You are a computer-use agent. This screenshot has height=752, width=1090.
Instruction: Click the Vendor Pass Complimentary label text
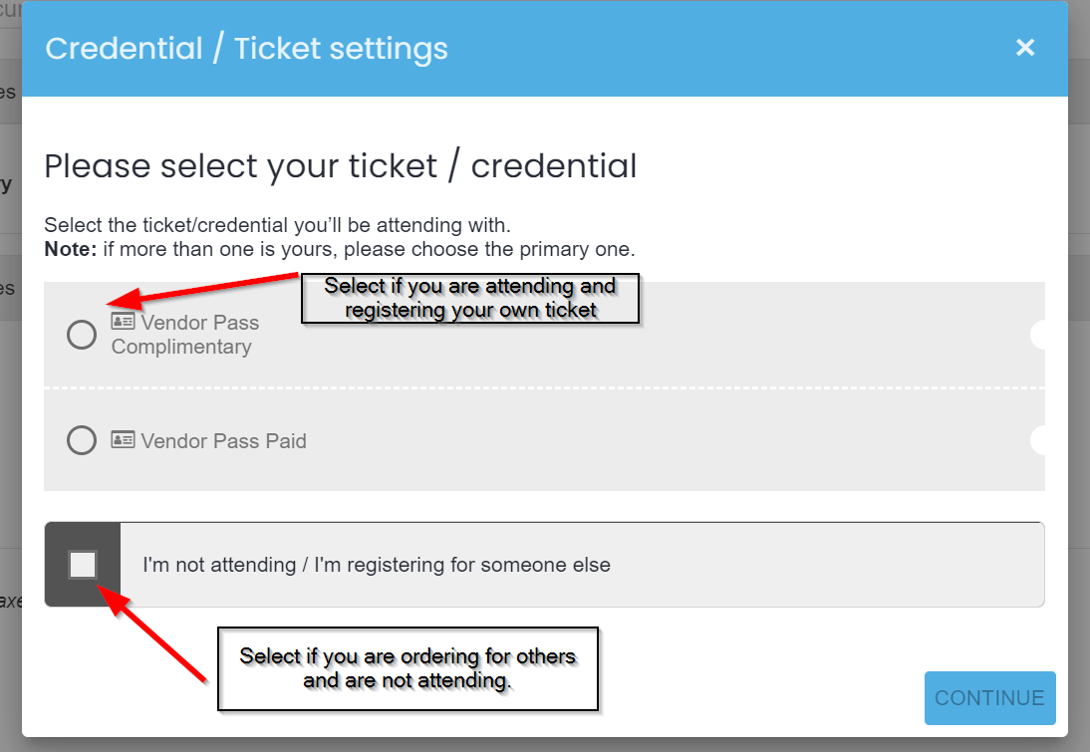pos(185,335)
